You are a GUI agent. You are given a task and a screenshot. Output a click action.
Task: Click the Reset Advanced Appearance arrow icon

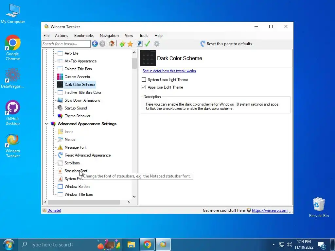[x=60, y=155]
